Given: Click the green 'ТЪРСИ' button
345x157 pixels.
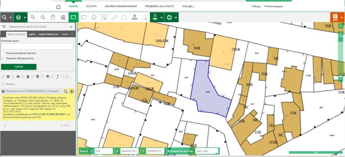Looking at the screenshot, I should pyautogui.click(x=19, y=67).
